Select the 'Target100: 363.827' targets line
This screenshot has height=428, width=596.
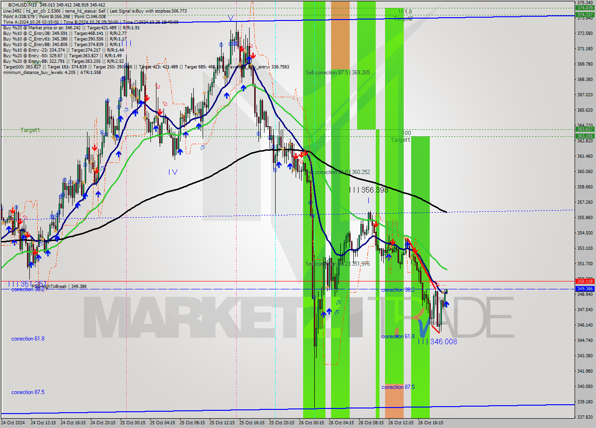pyautogui.click(x=146, y=67)
